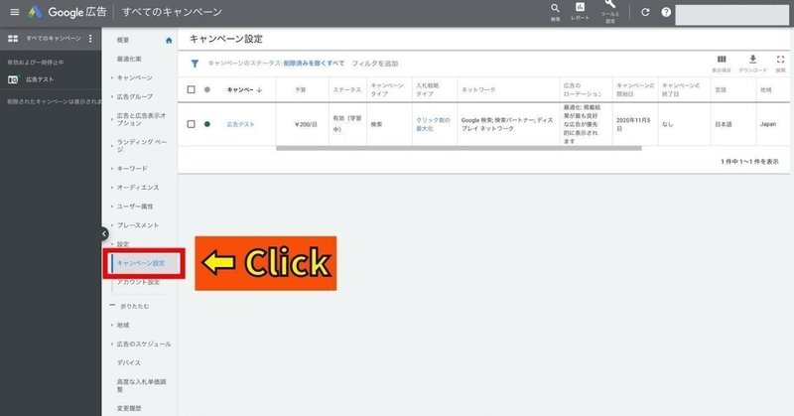
Task: Click the 広告テスト search campaign icon
Action: pyautogui.click(x=13, y=79)
